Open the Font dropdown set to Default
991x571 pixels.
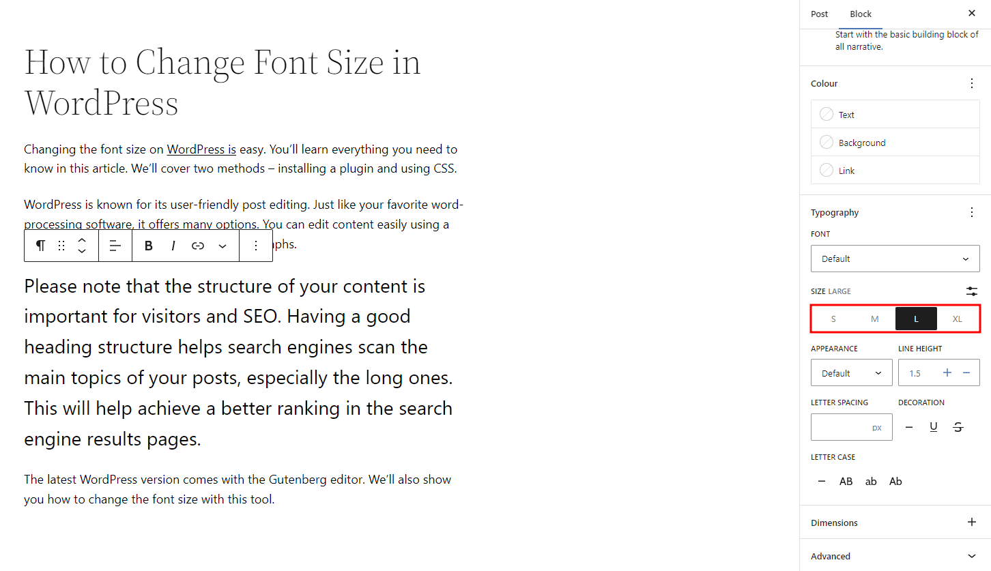pyautogui.click(x=895, y=259)
